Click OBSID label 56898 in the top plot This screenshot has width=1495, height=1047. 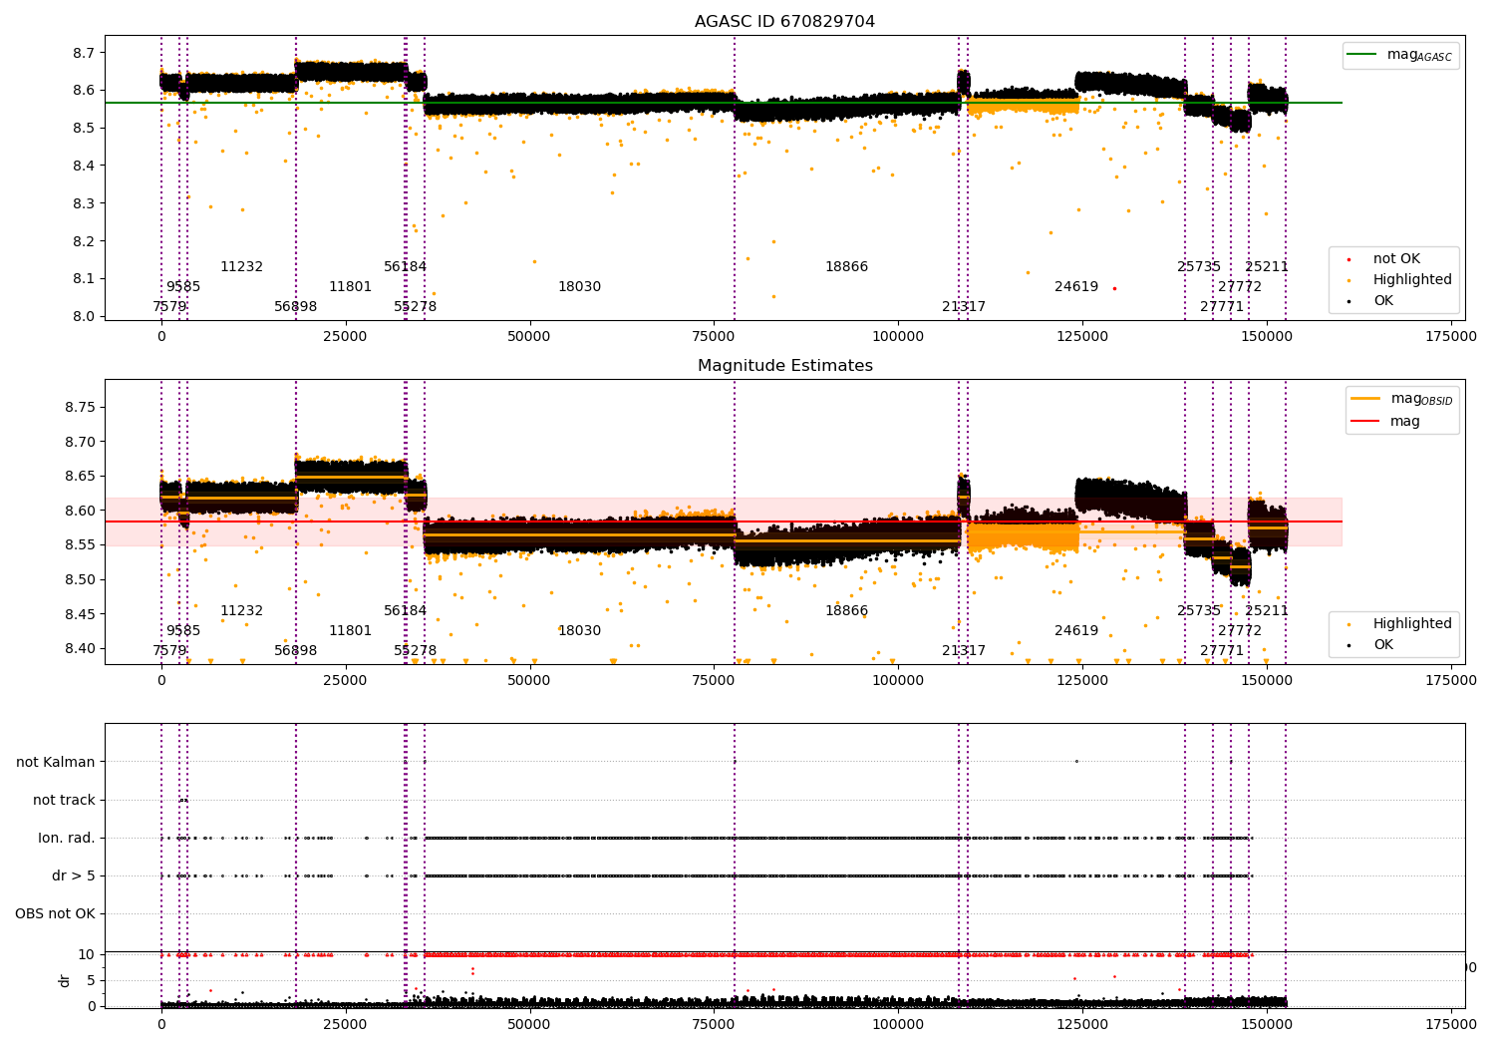[296, 307]
